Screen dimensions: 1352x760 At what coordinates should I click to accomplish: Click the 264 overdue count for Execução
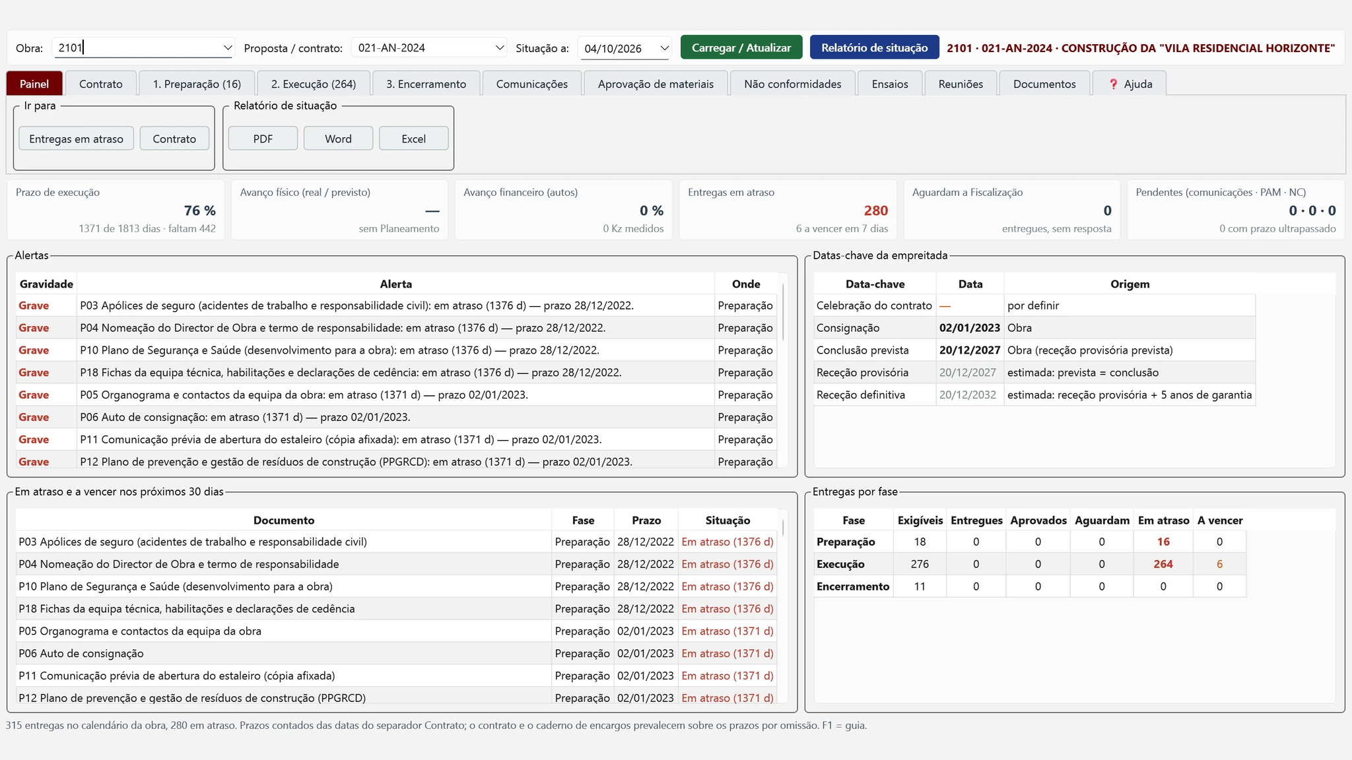coord(1163,564)
